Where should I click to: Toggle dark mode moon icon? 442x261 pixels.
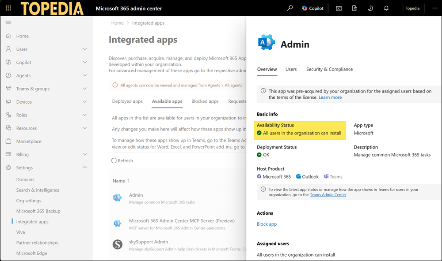coord(370,8)
